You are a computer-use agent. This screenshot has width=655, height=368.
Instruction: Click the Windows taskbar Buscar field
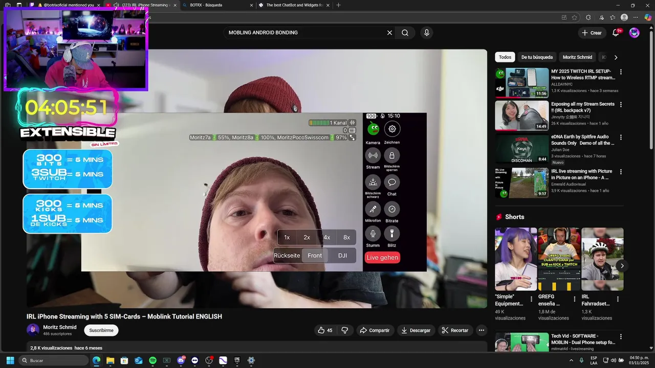click(x=54, y=360)
